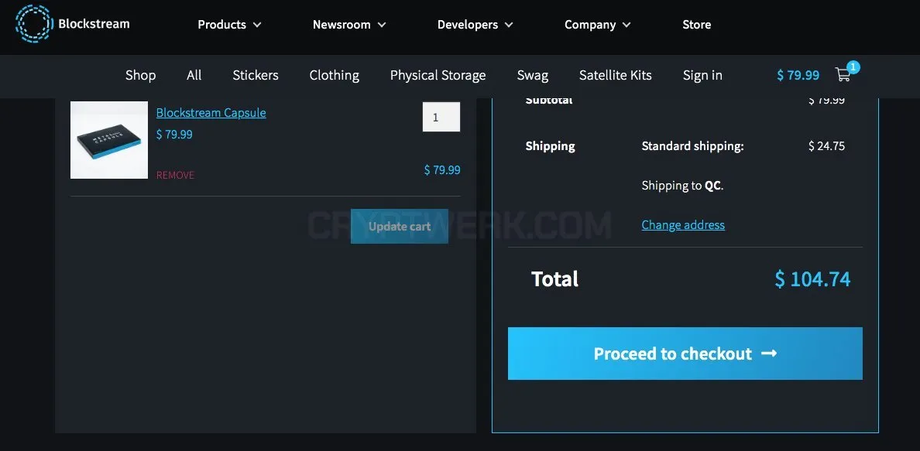
Task: Click the Sign in link
Action: 702,75
